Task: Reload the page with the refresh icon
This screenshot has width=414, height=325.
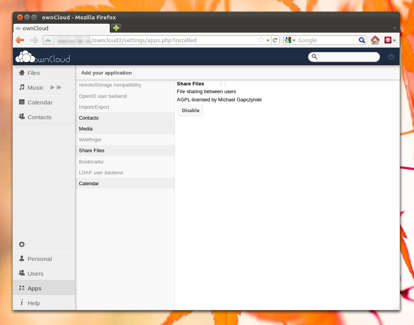Action: [x=275, y=40]
